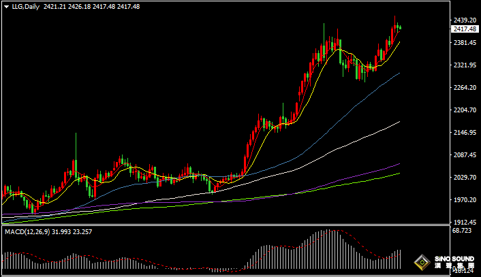Click the 2439.20 price axis label

463,20
